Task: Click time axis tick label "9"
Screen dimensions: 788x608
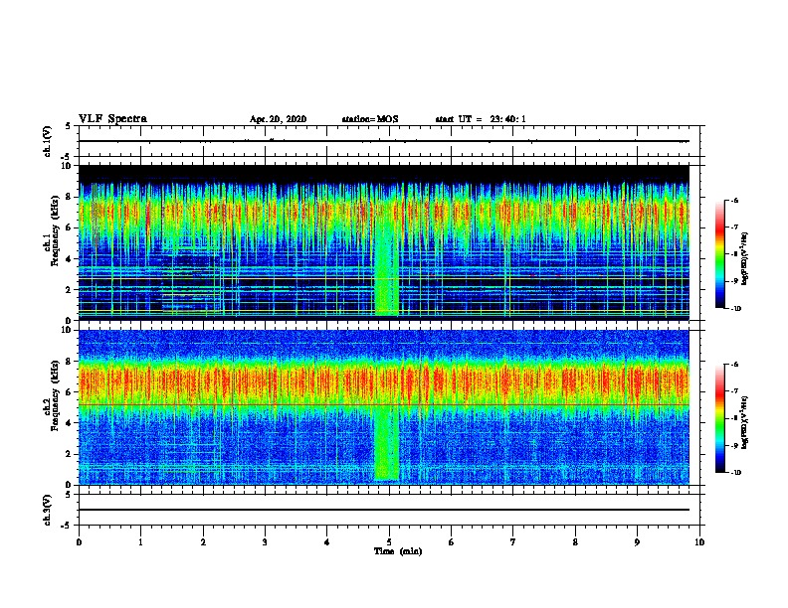Action: point(637,541)
